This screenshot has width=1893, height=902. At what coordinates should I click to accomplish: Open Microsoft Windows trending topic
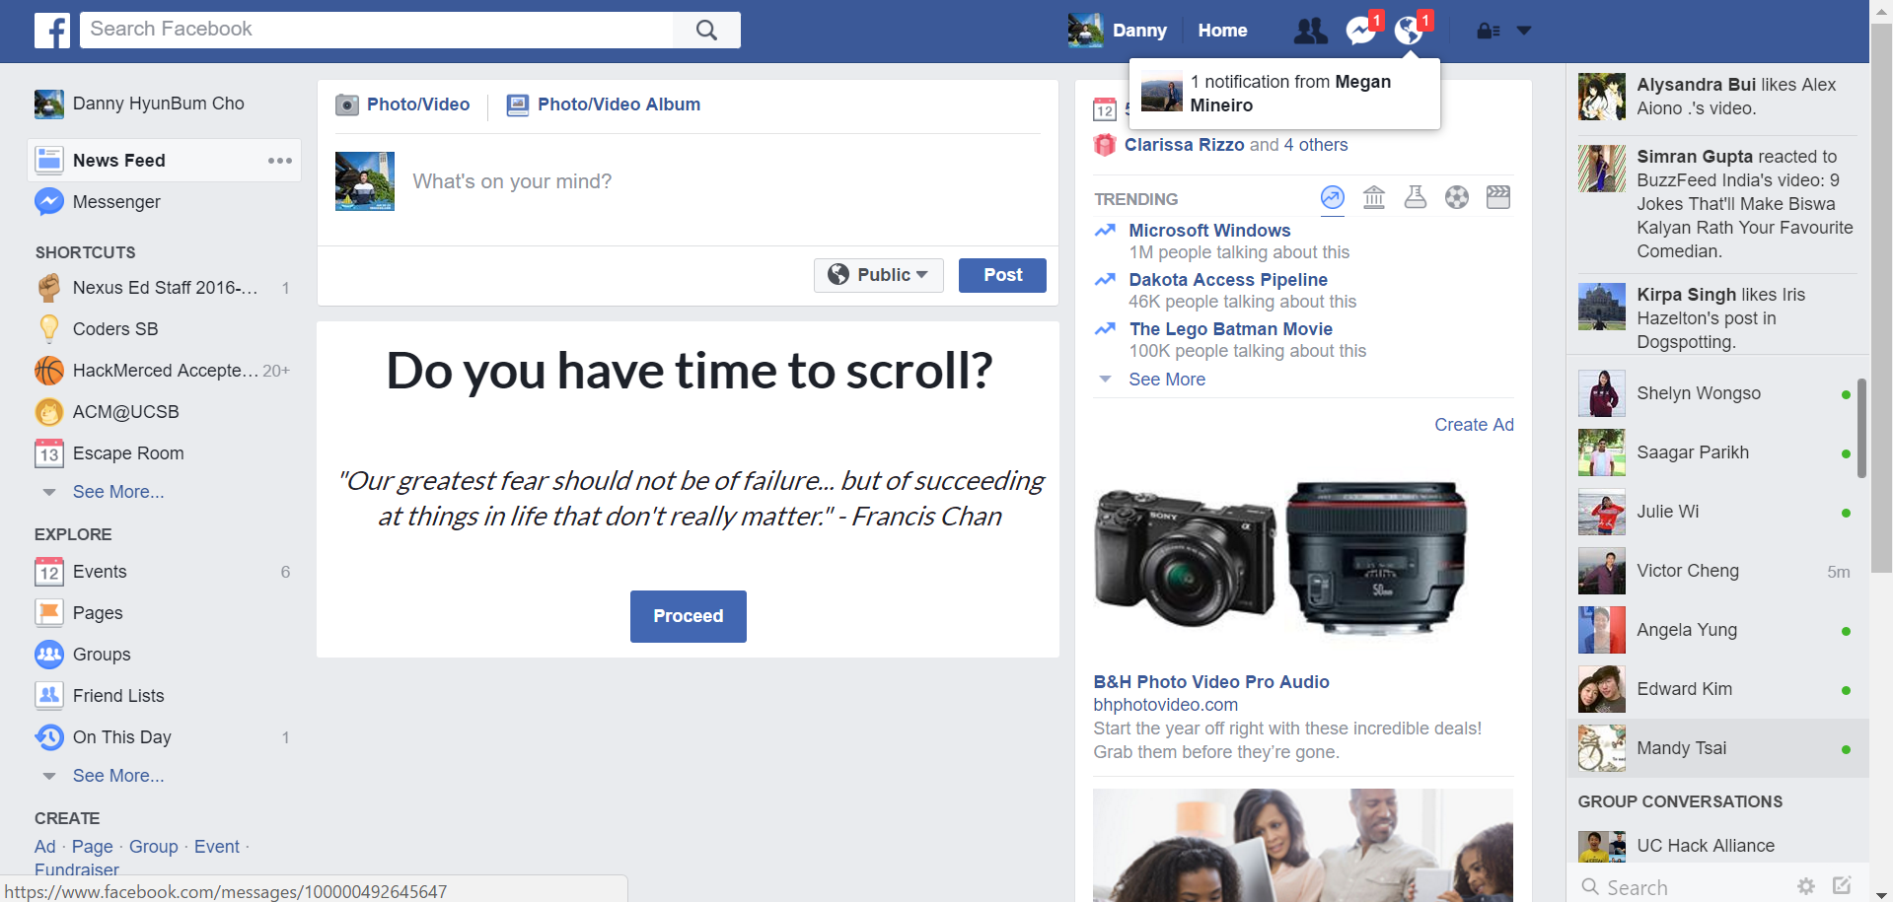click(1209, 231)
